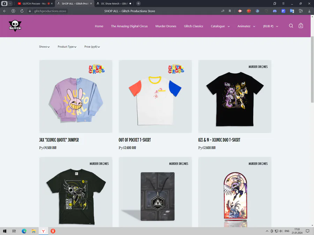The width and height of the screenshot is (314, 235).
Task: Click the Murder Drones acrylic stand image
Action: click(235, 192)
